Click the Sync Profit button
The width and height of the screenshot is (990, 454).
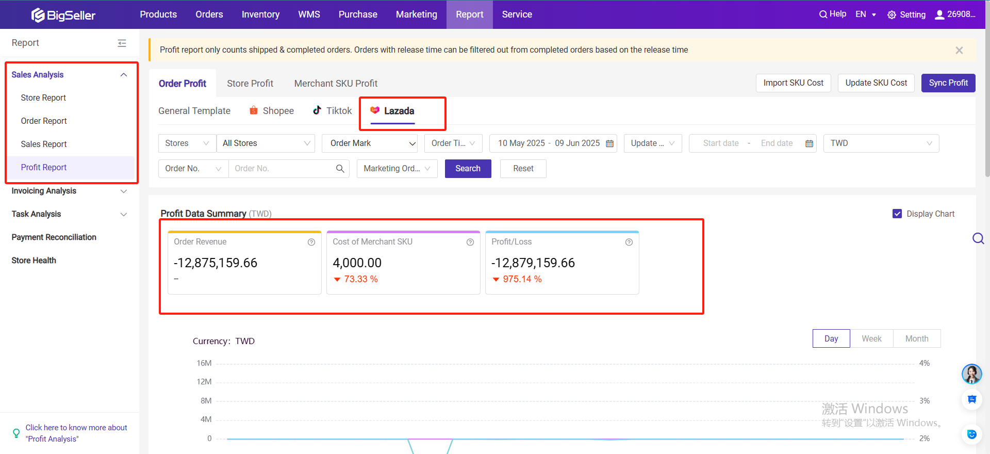(948, 83)
